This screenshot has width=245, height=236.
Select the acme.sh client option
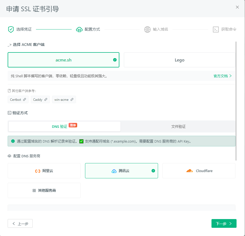[x=63, y=60]
